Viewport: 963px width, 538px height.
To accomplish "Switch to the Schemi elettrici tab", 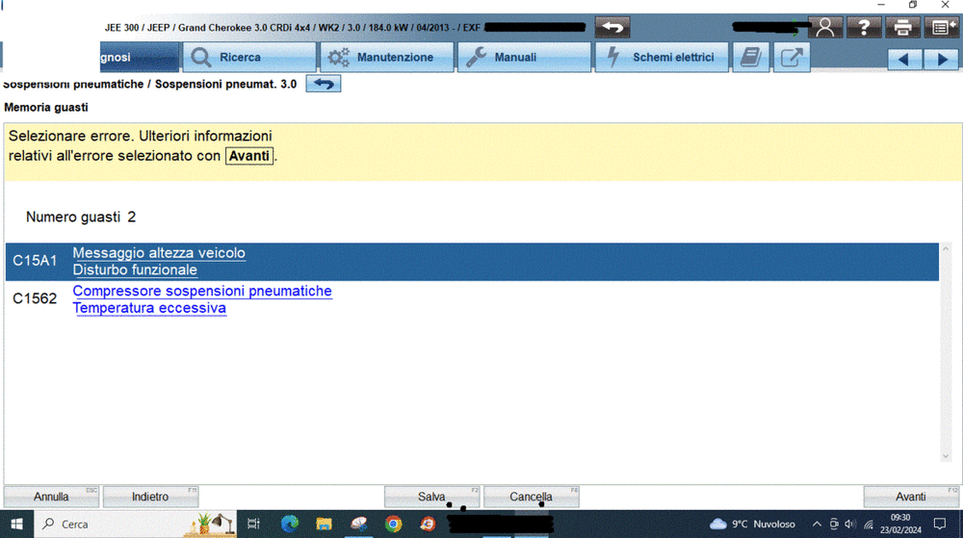I will (x=662, y=58).
